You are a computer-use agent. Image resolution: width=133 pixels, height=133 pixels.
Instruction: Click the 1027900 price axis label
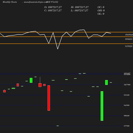127,85
